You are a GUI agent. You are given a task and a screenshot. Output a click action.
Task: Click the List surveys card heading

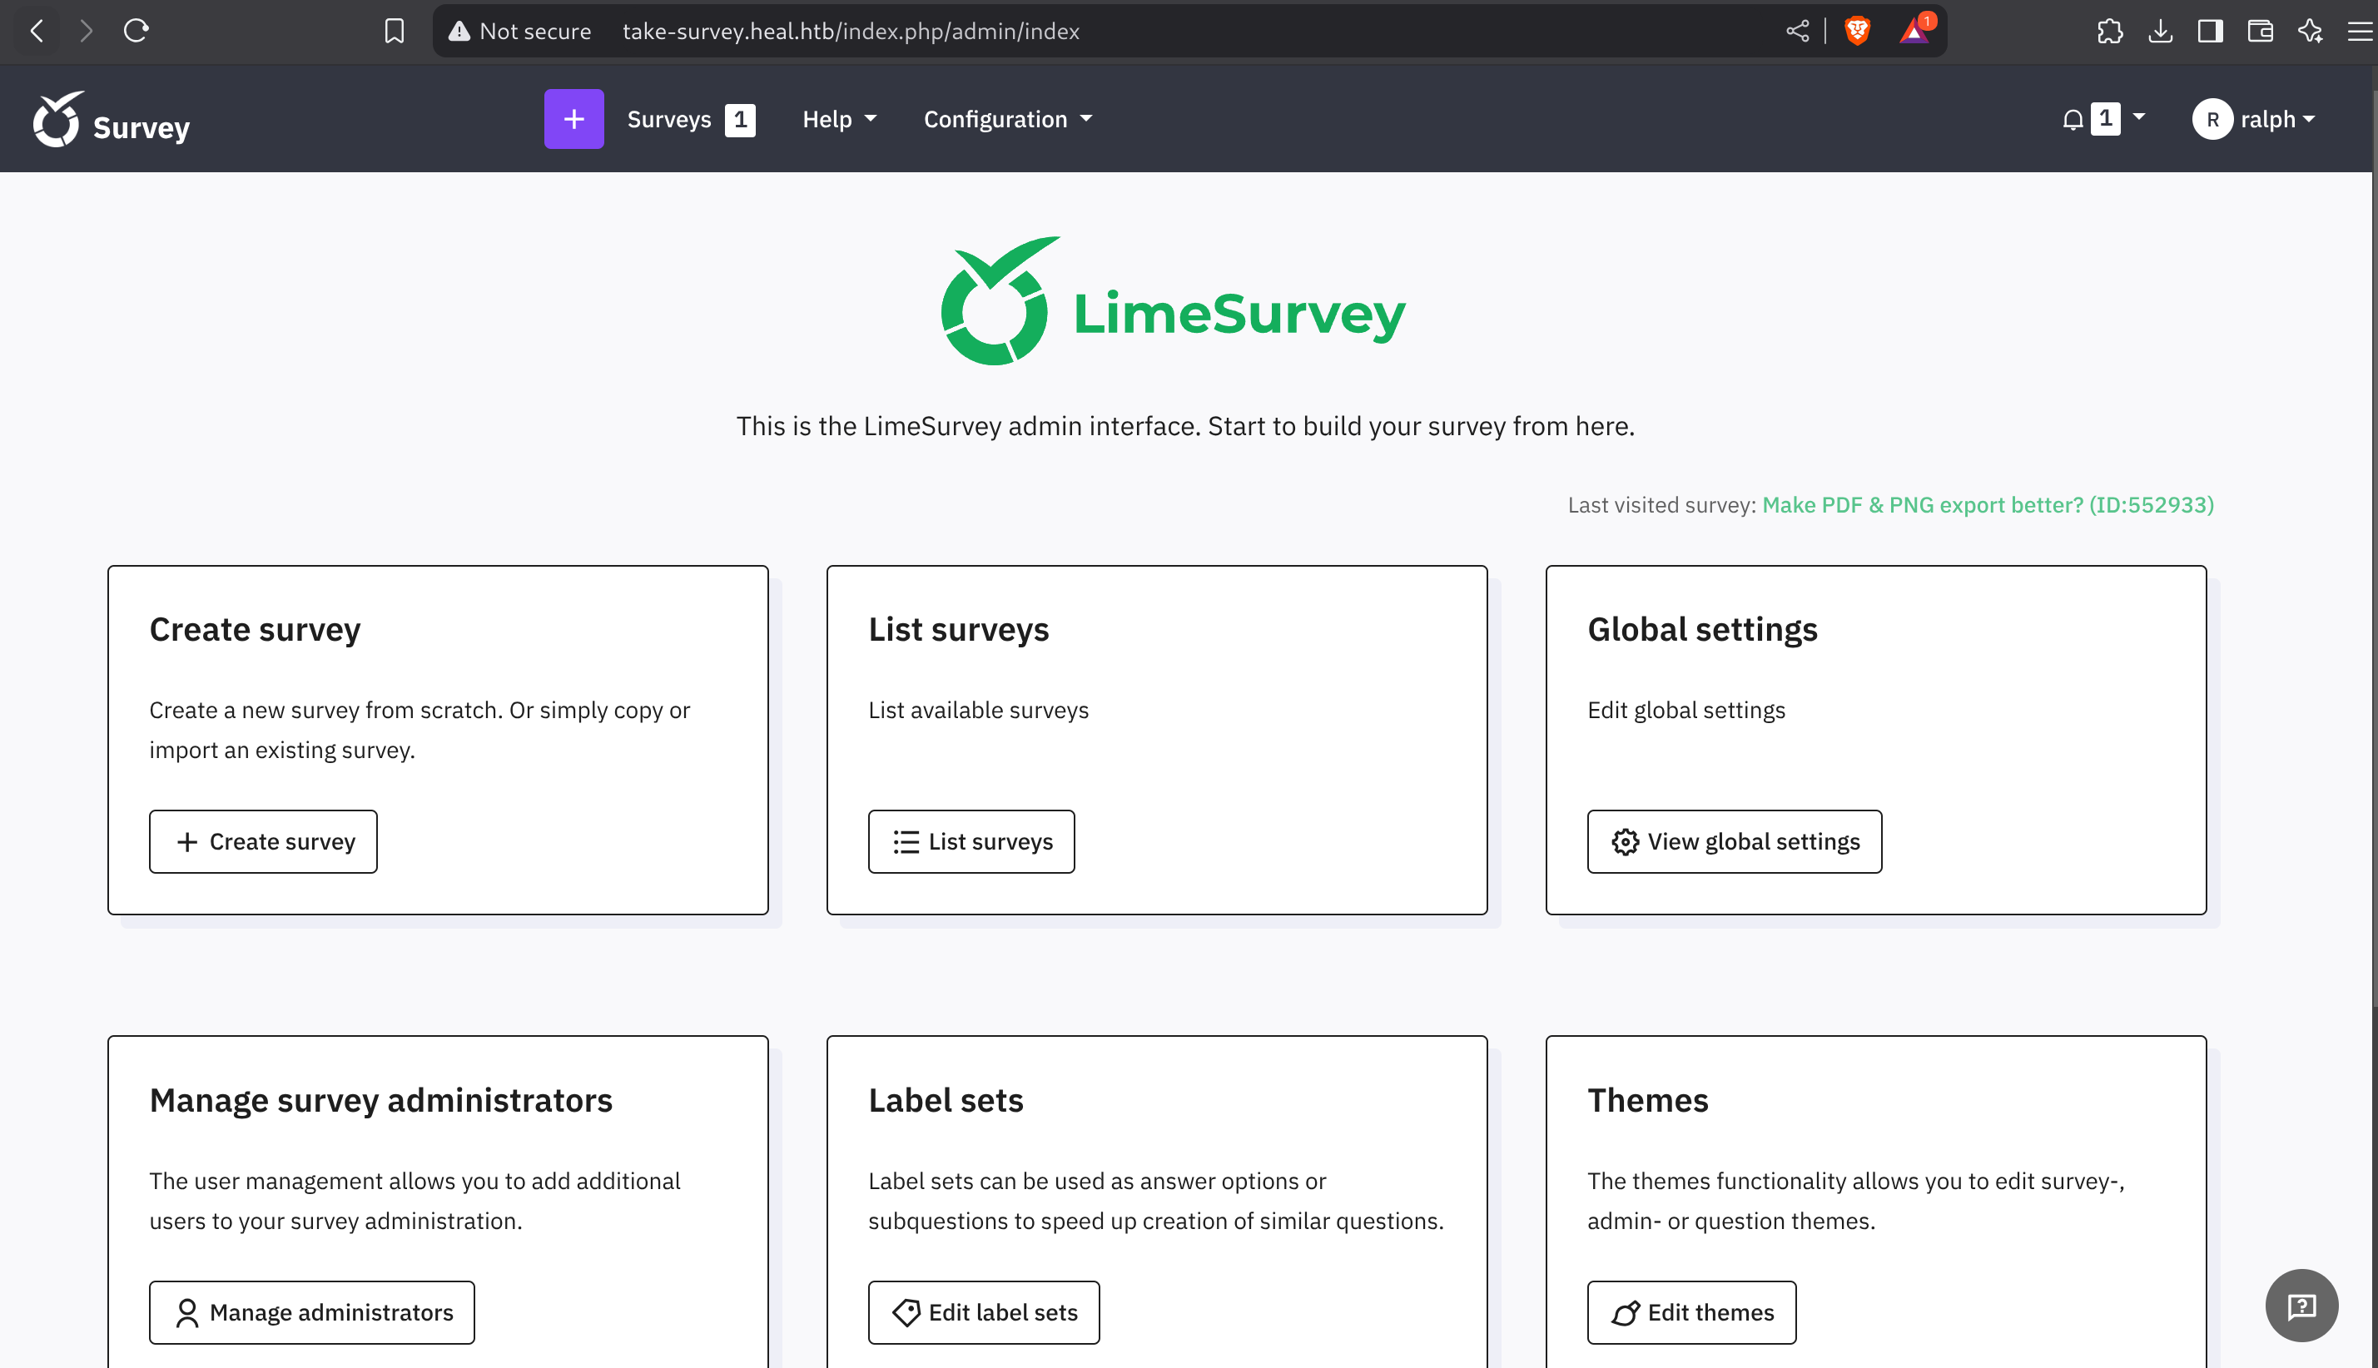coord(958,630)
